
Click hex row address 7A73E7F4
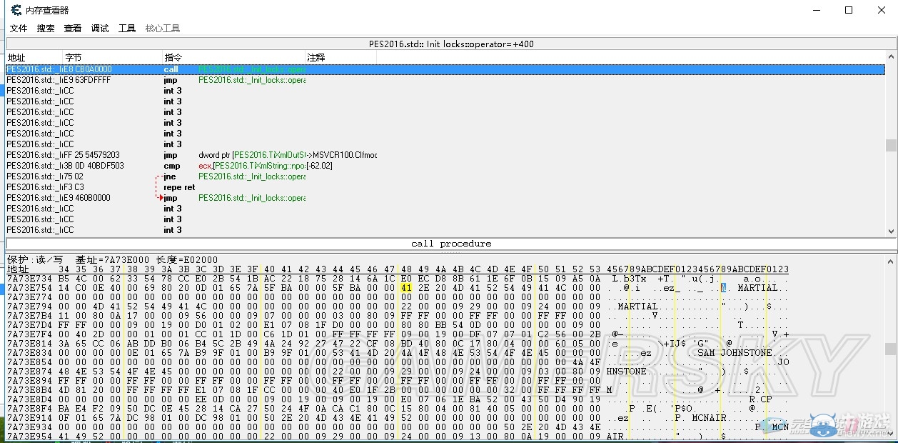[29, 334]
